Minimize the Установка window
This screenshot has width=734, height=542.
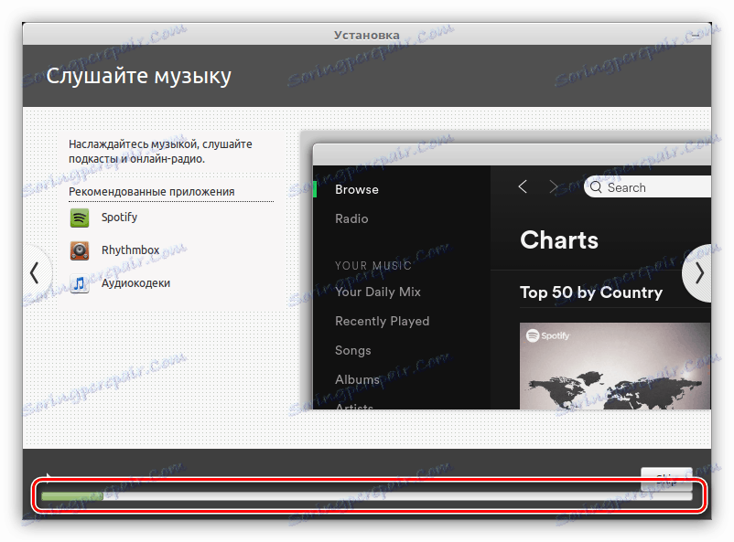[x=696, y=35]
